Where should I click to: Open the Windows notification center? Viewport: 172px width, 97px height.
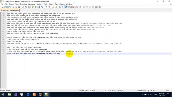click(x=168, y=95)
